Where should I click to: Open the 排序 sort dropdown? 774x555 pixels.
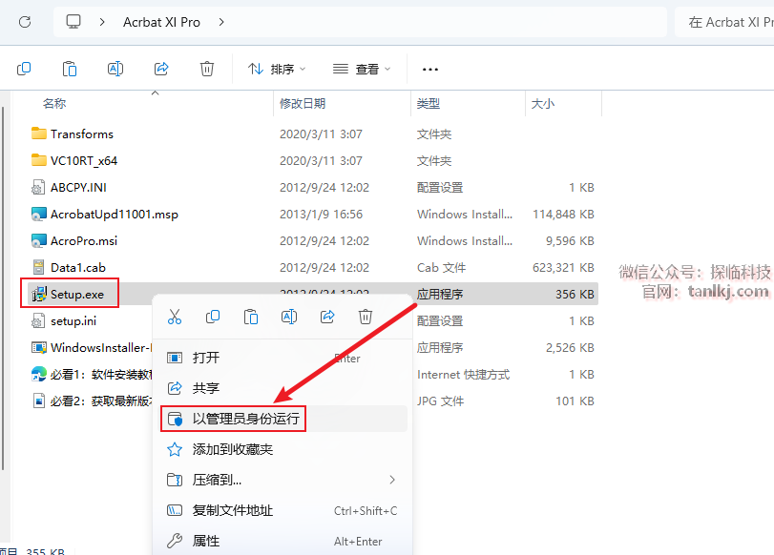tap(277, 69)
